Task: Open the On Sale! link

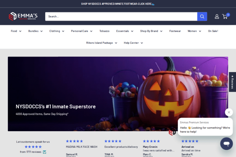Action: (213, 31)
